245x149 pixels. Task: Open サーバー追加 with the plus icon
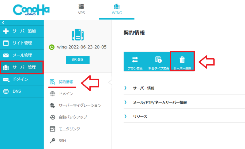pos(6,31)
